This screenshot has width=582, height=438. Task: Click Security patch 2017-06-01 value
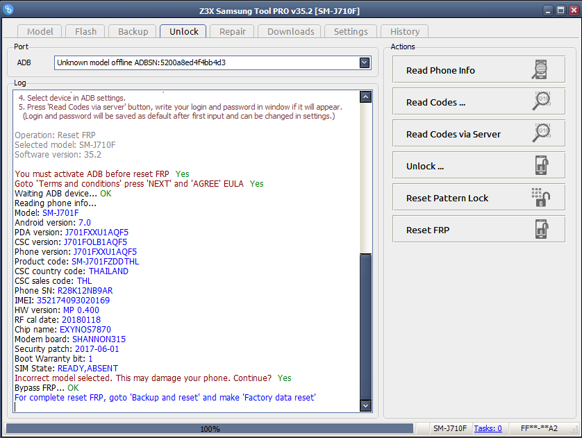(97, 349)
